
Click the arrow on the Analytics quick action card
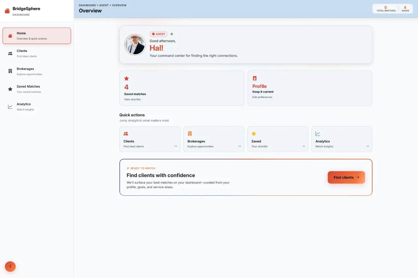point(367,146)
